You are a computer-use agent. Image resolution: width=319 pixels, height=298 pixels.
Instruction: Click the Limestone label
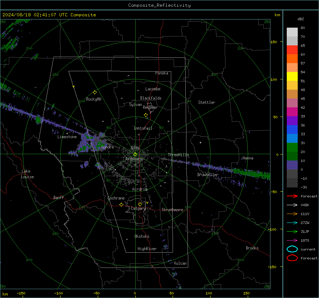coord(67,137)
